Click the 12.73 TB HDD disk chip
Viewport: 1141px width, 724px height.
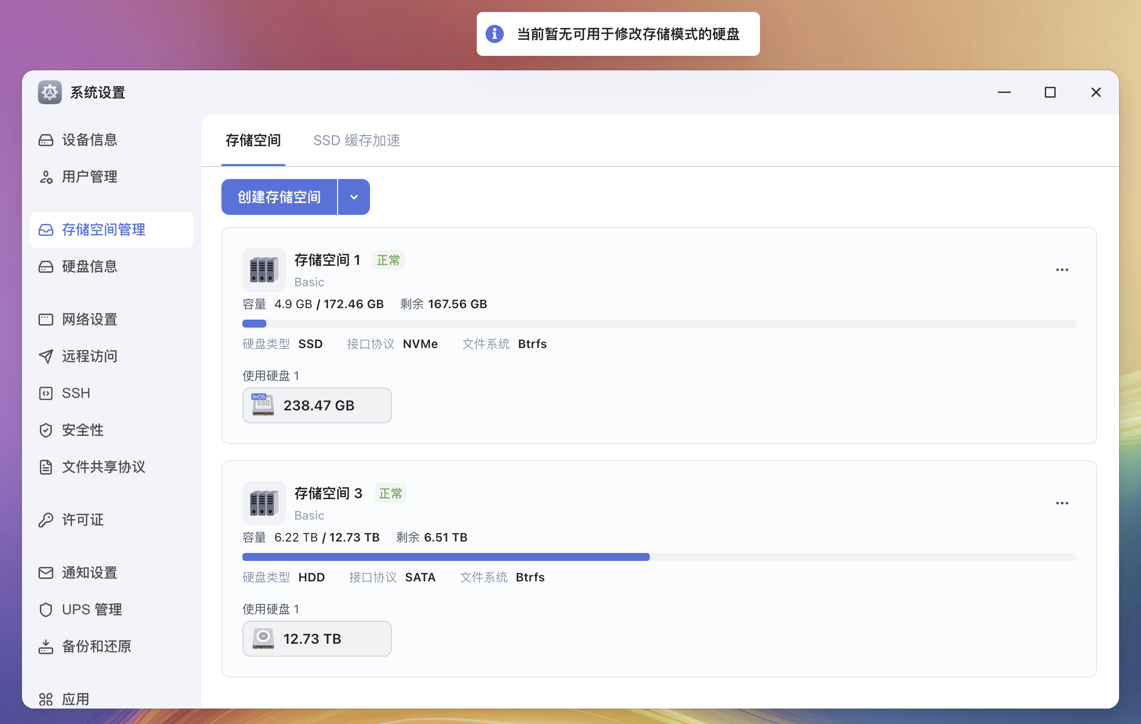317,639
